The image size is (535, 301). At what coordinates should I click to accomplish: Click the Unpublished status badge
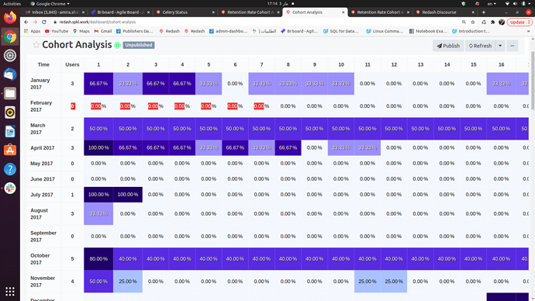click(139, 45)
